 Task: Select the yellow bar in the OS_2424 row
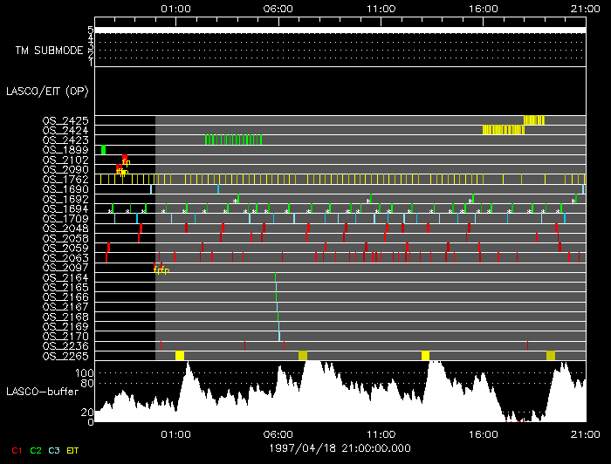[503, 130]
